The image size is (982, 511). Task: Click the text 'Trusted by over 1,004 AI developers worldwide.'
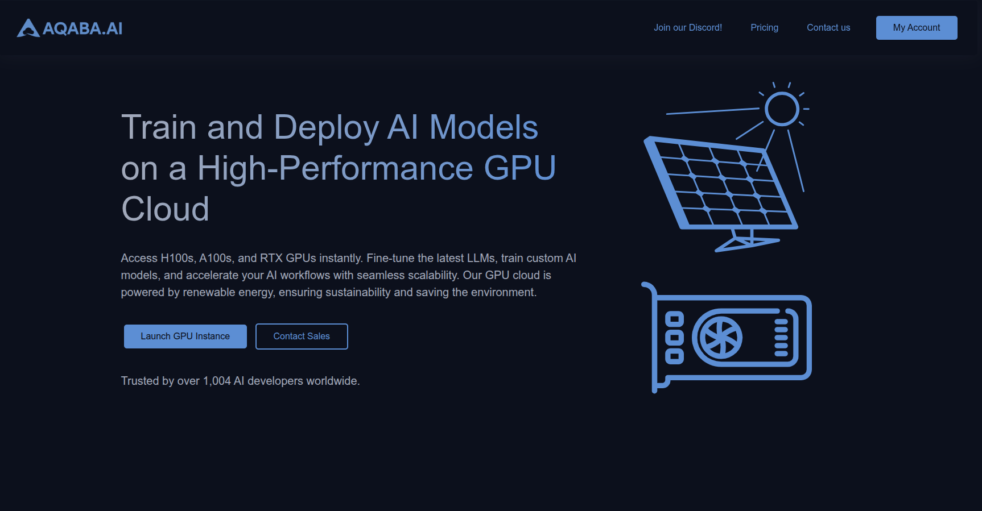tap(240, 381)
